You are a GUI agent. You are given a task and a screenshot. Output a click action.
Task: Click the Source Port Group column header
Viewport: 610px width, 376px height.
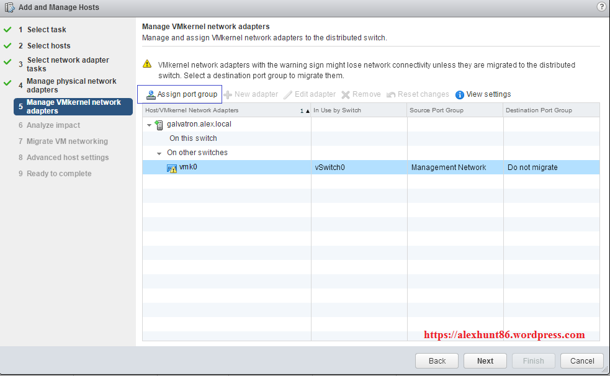coord(437,110)
